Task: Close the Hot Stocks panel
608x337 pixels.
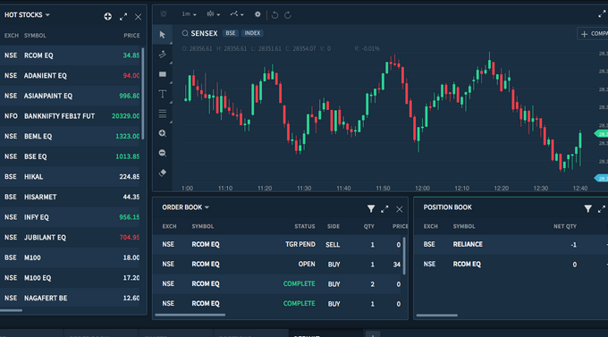Action: click(x=138, y=17)
